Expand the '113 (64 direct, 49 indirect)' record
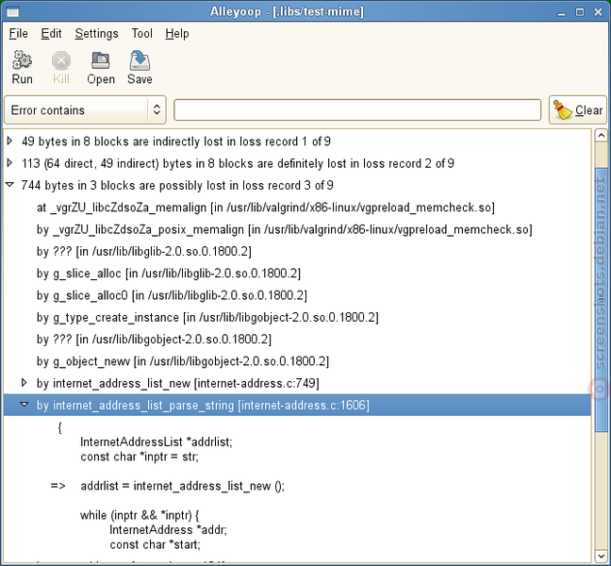Image resolution: width=611 pixels, height=566 pixels. click(10, 162)
